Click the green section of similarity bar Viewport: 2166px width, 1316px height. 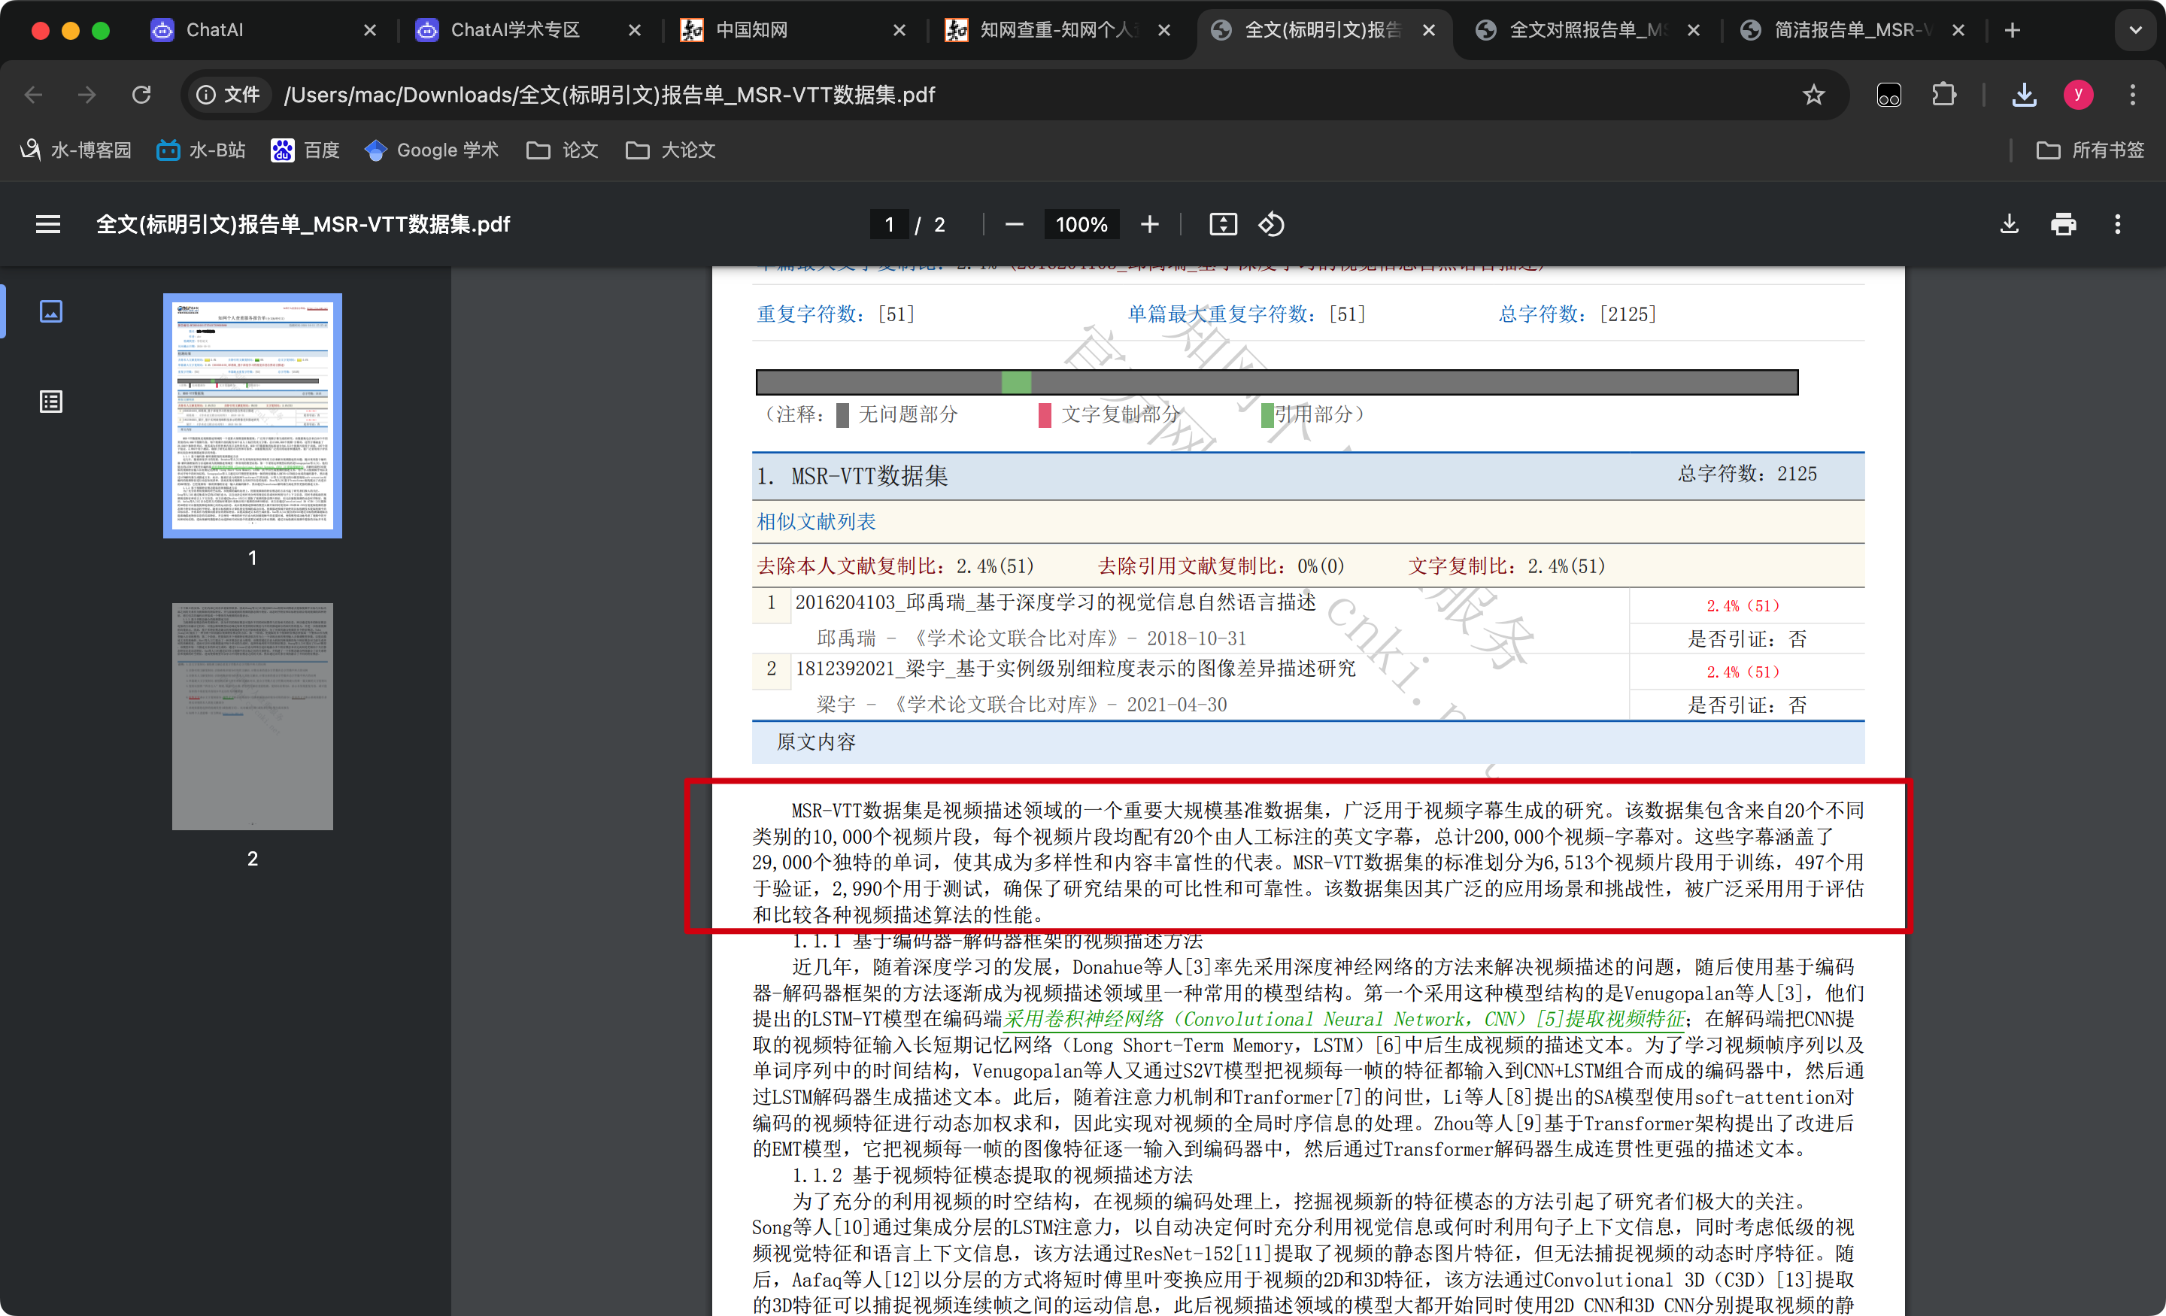click(x=1015, y=383)
